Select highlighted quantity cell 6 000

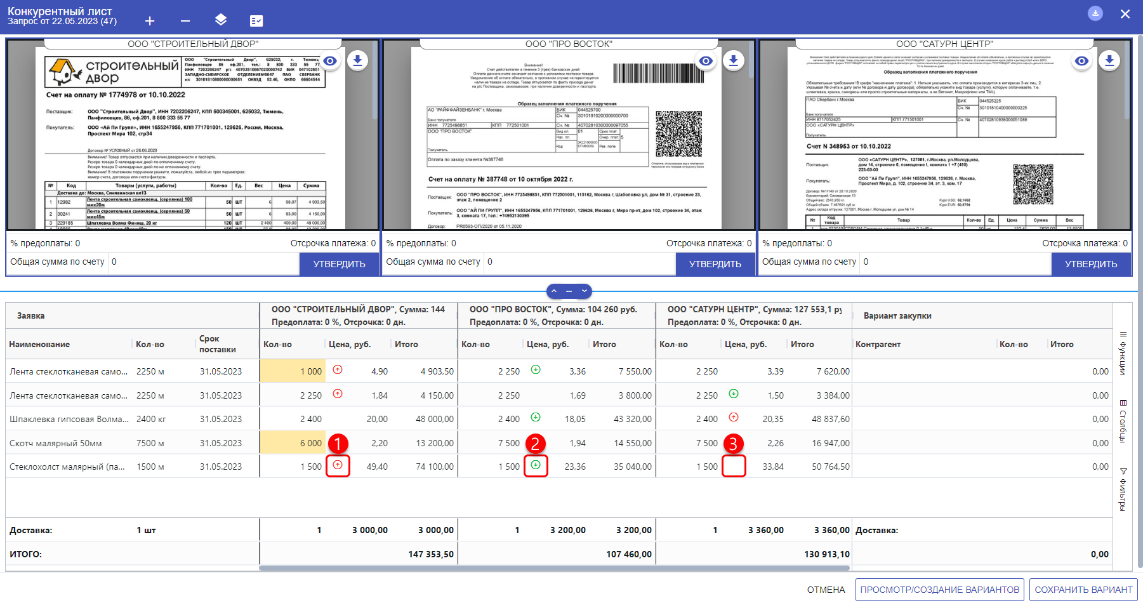[293, 443]
